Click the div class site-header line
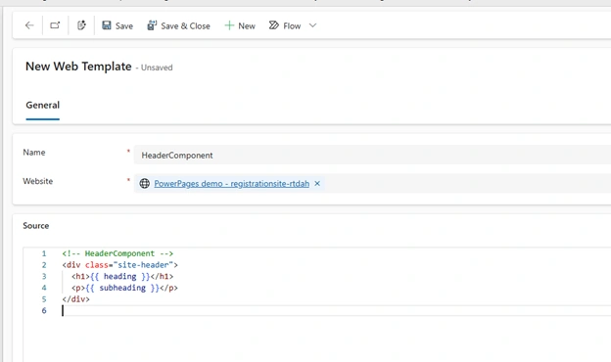This screenshot has width=611, height=362. (119, 265)
